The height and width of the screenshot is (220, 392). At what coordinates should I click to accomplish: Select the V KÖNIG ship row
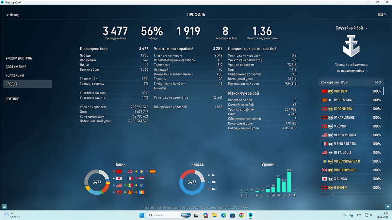[x=351, y=126]
